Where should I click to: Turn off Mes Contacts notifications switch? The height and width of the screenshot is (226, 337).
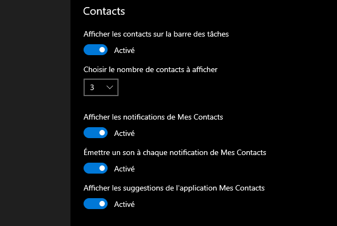[x=96, y=133]
